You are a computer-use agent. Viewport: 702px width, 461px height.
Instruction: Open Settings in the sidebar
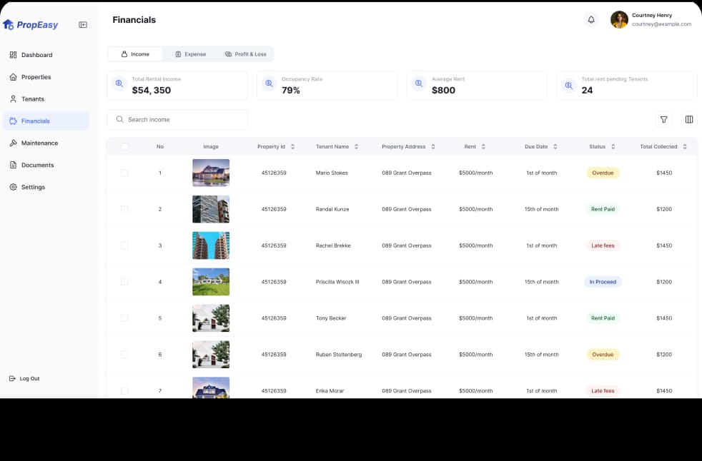[x=46, y=187]
